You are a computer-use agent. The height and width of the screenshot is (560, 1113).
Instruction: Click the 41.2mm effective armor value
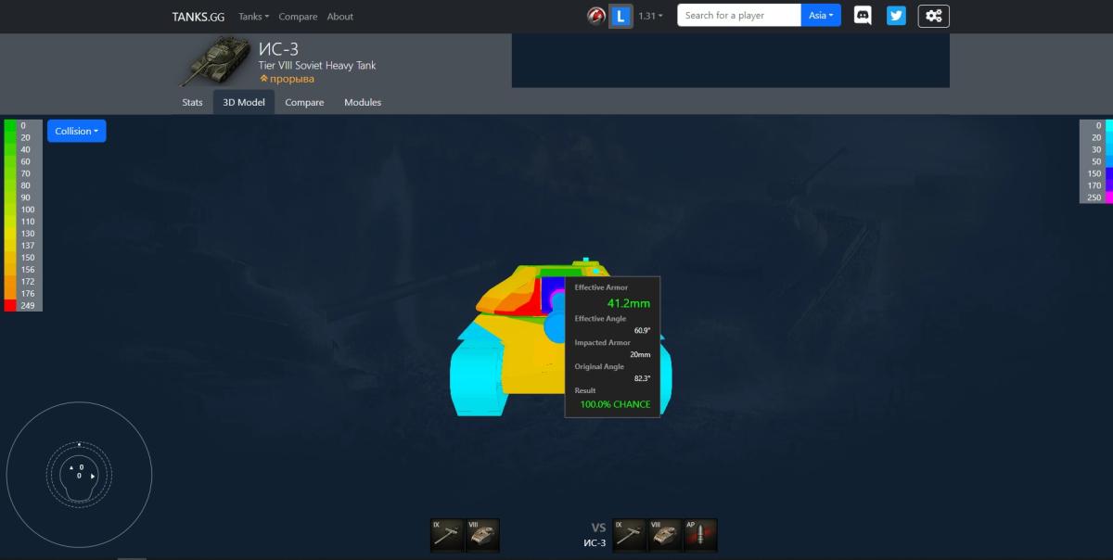pyautogui.click(x=629, y=303)
